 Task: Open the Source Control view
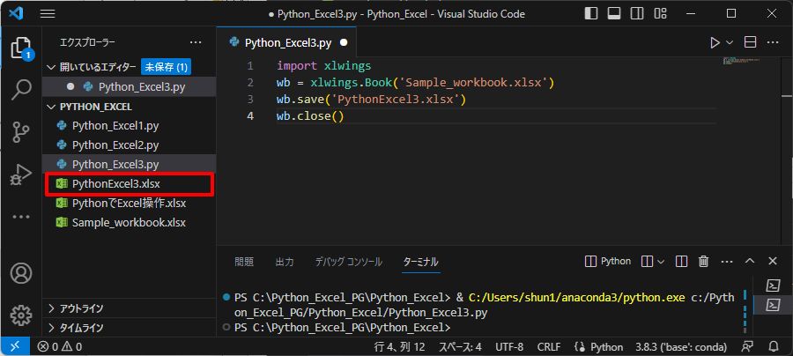coord(21,132)
